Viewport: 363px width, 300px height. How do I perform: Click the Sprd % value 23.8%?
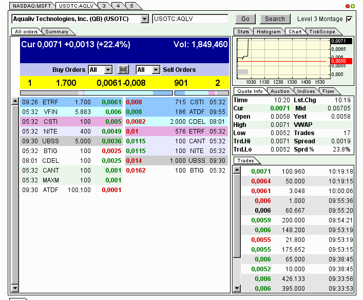[341, 149]
